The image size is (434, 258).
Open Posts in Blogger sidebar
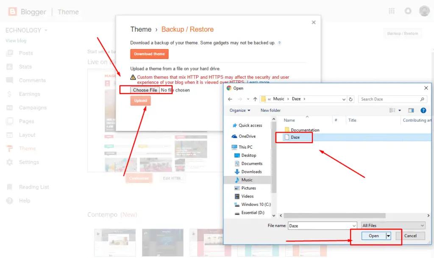coord(26,53)
